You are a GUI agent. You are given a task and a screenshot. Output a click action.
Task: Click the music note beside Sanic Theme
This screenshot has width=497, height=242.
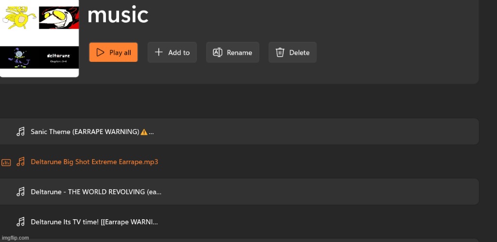pyautogui.click(x=20, y=132)
